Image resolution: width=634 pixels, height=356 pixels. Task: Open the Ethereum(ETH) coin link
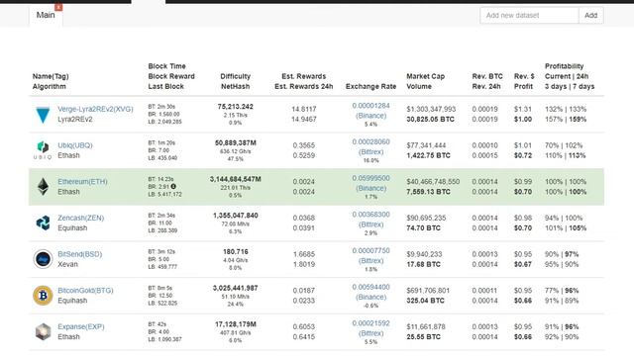(83, 182)
